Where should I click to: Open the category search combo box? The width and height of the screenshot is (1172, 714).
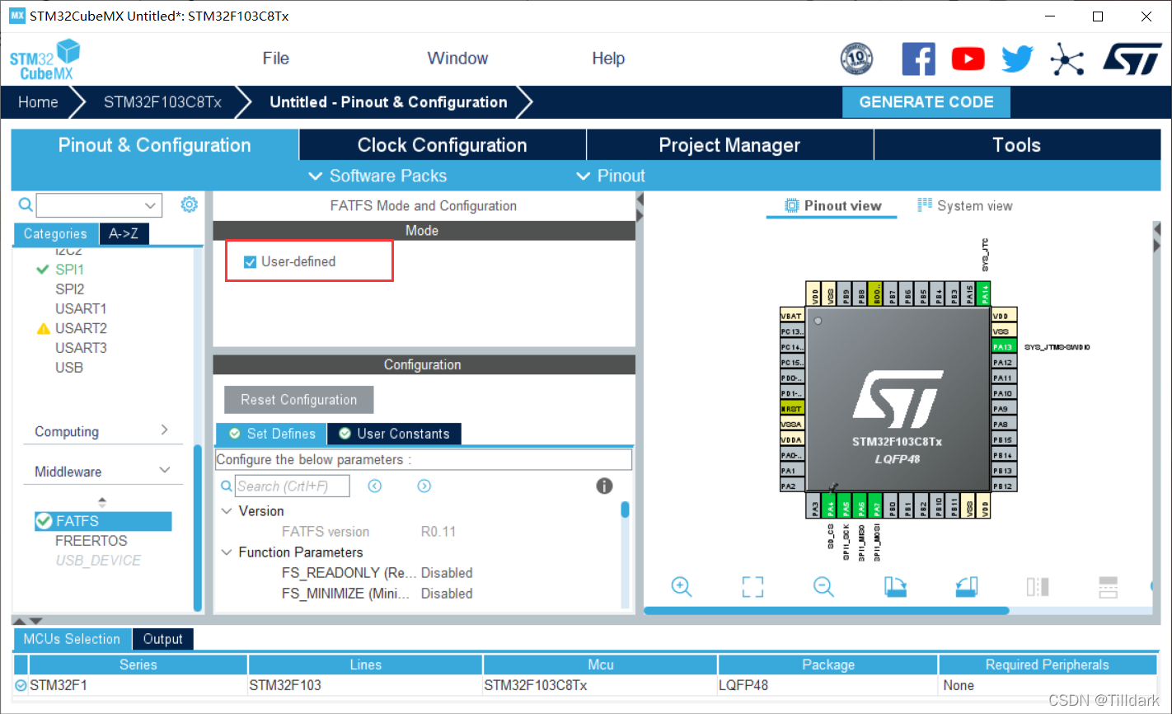pyautogui.click(x=99, y=204)
